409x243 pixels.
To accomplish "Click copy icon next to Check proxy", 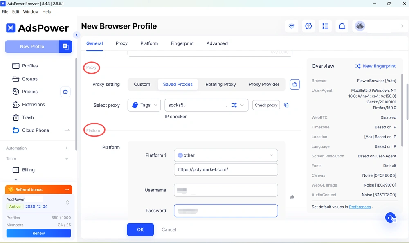I will click(x=286, y=105).
